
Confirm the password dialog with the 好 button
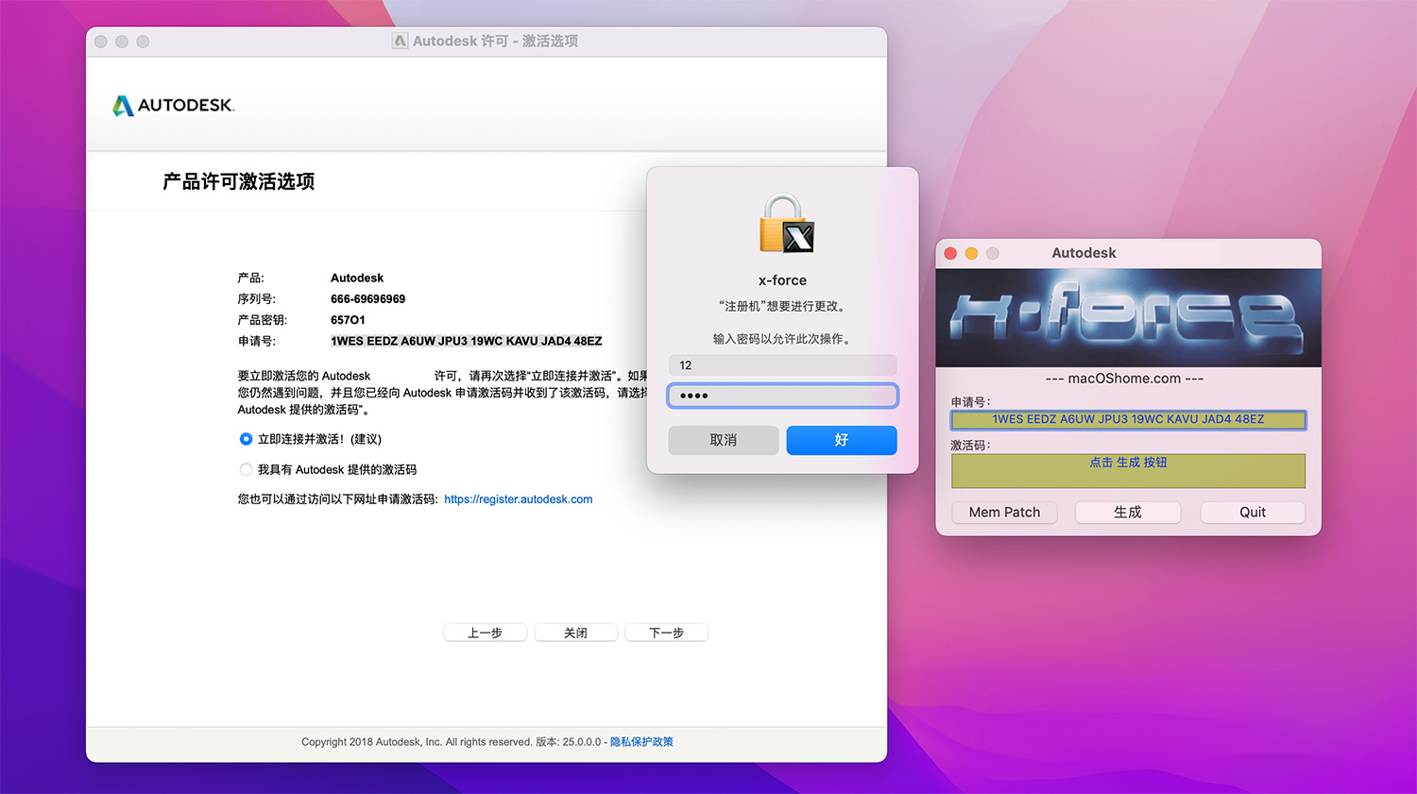coord(842,440)
